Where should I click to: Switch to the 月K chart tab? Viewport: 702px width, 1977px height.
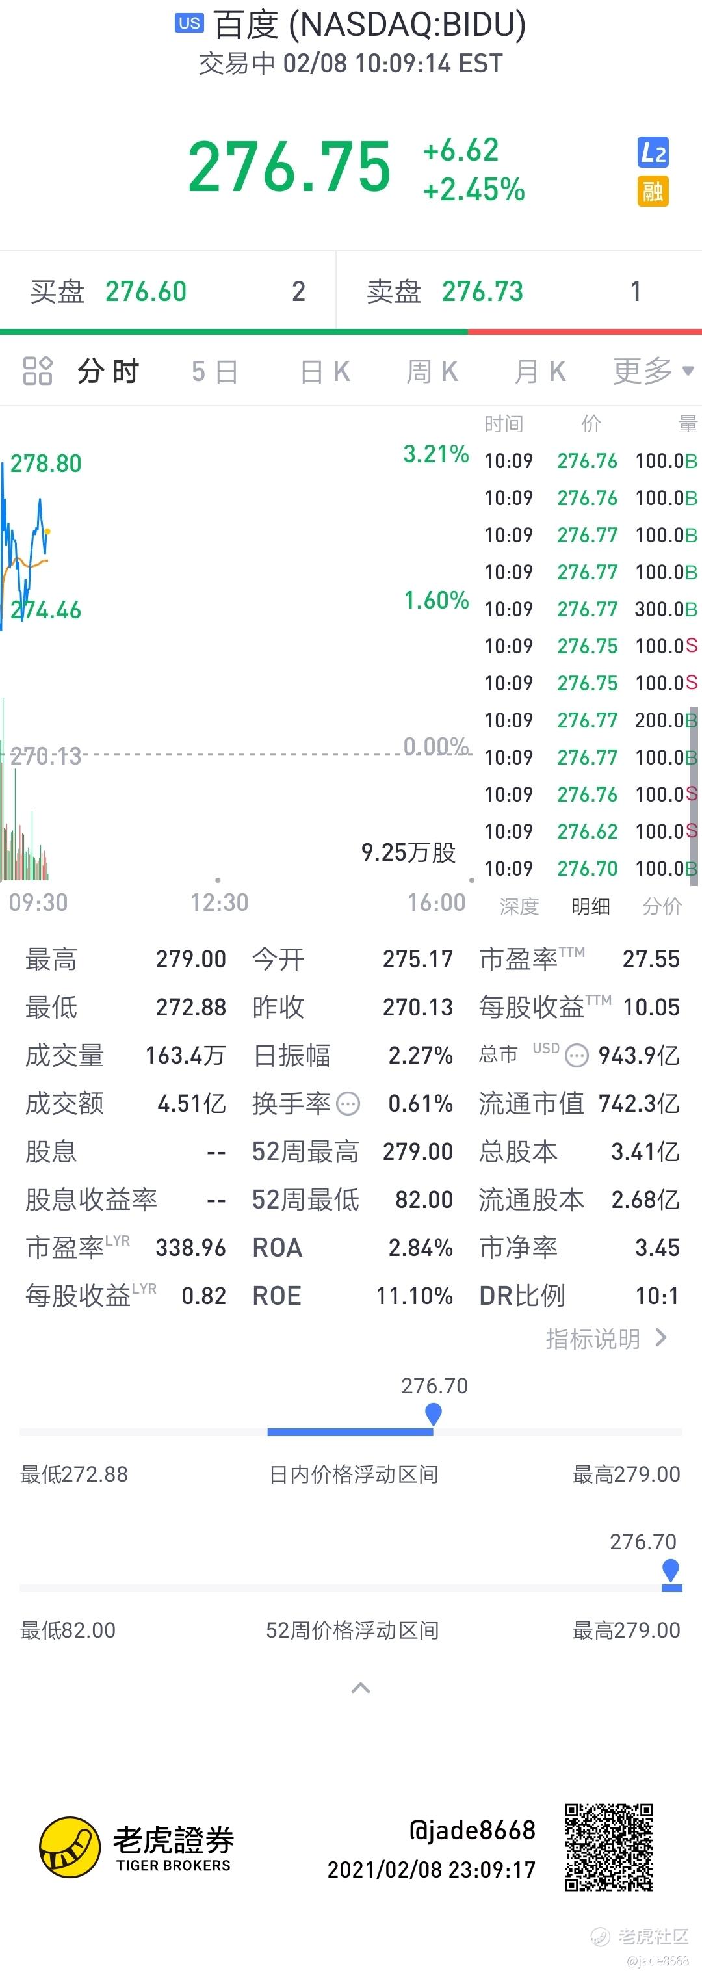tap(540, 371)
